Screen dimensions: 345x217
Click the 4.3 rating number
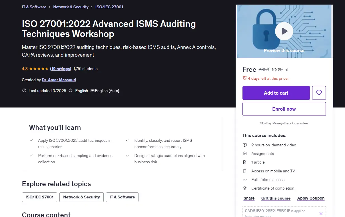25,69
